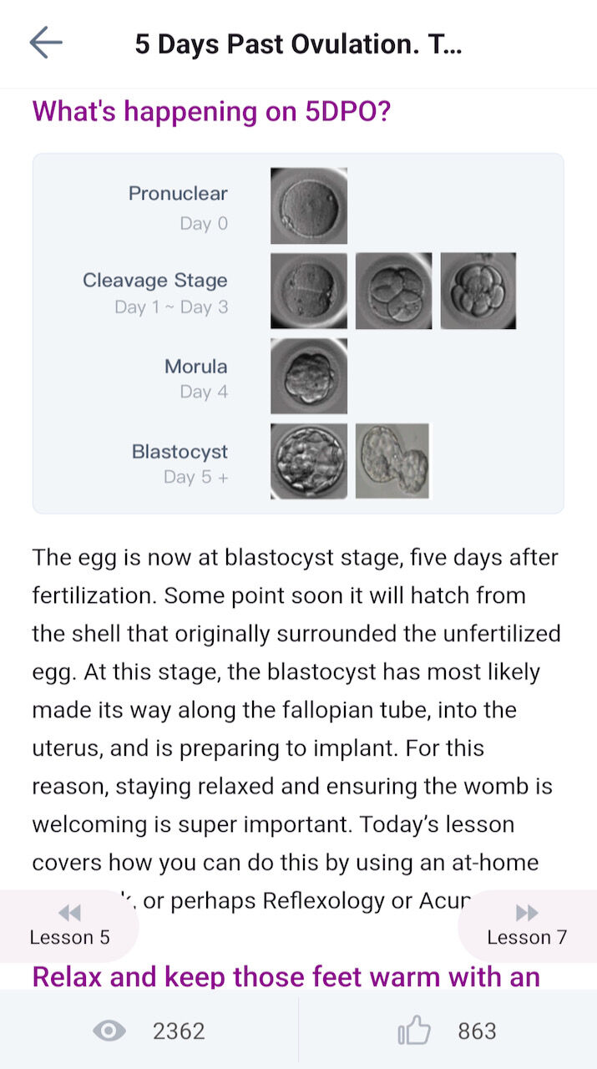
Task: Select the first Cleavage Stage embryo image
Action: 309,291
